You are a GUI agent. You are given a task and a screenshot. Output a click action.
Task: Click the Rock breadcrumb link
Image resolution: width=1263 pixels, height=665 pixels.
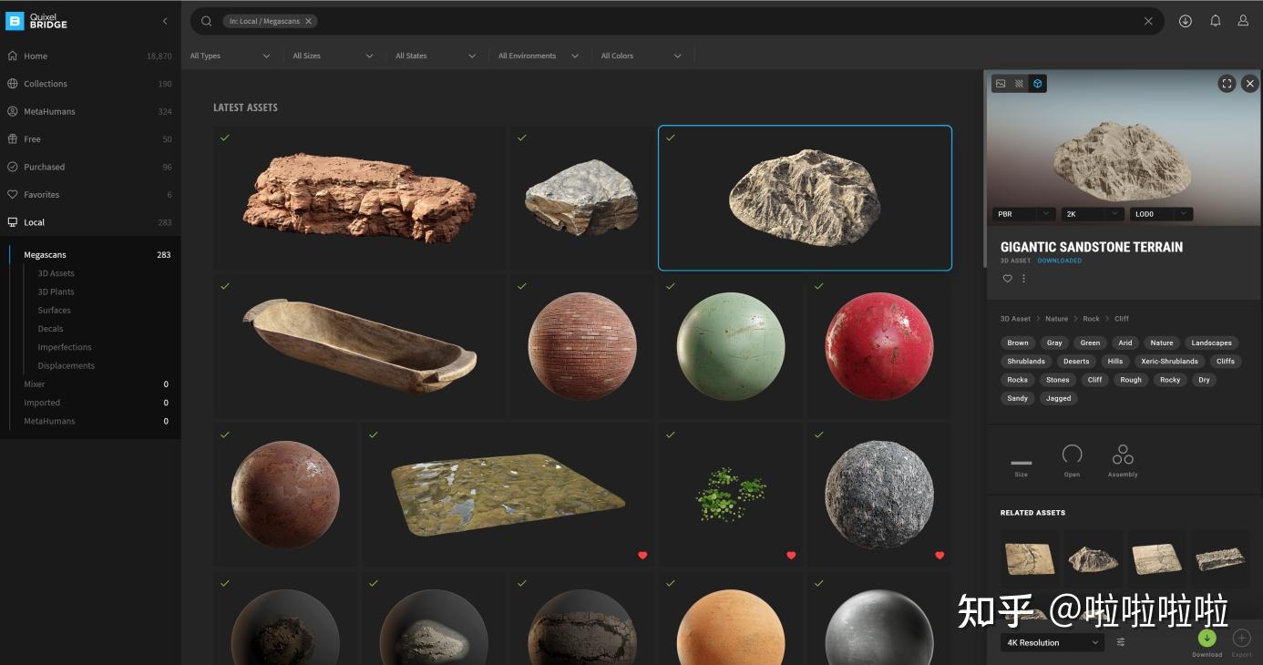(x=1091, y=319)
